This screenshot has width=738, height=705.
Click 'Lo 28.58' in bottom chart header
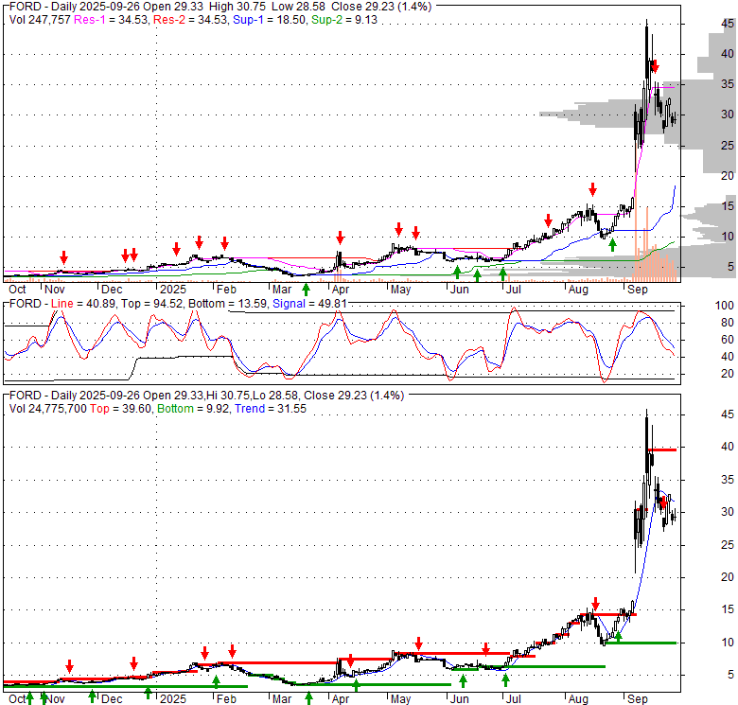pyautogui.click(x=276, y=396)
